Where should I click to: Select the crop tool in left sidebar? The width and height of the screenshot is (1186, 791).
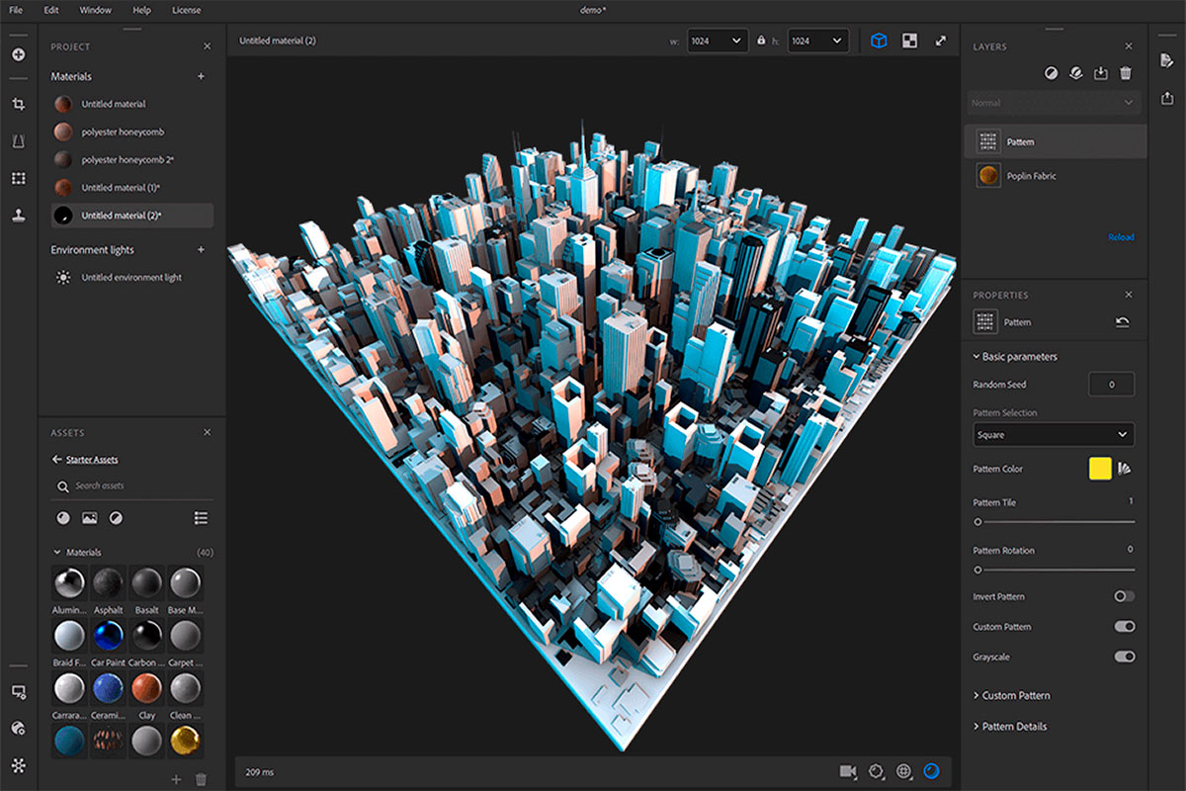tap(18, 104)
